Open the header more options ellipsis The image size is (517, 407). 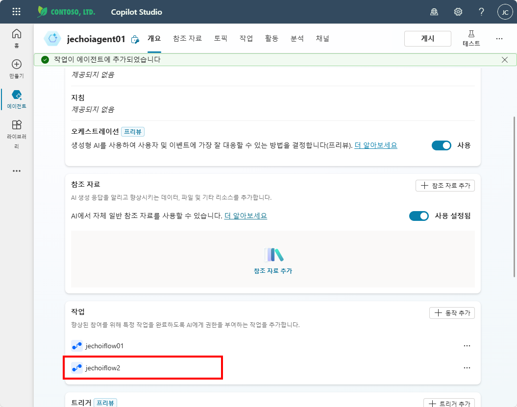499,39
